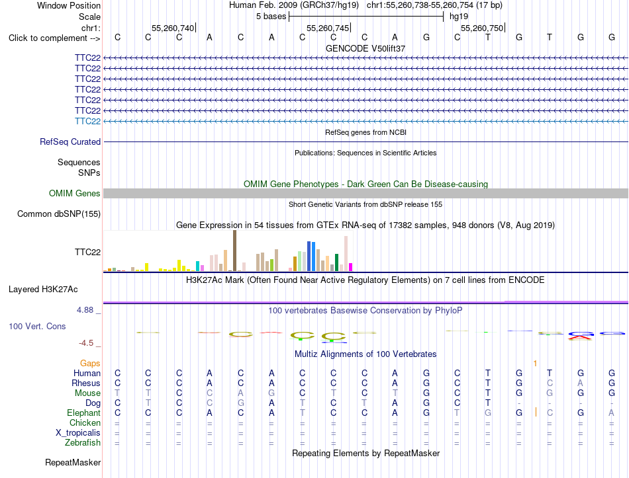Click the cyan GTEx expression bar

pyautogui.click(x=197, y=266)
